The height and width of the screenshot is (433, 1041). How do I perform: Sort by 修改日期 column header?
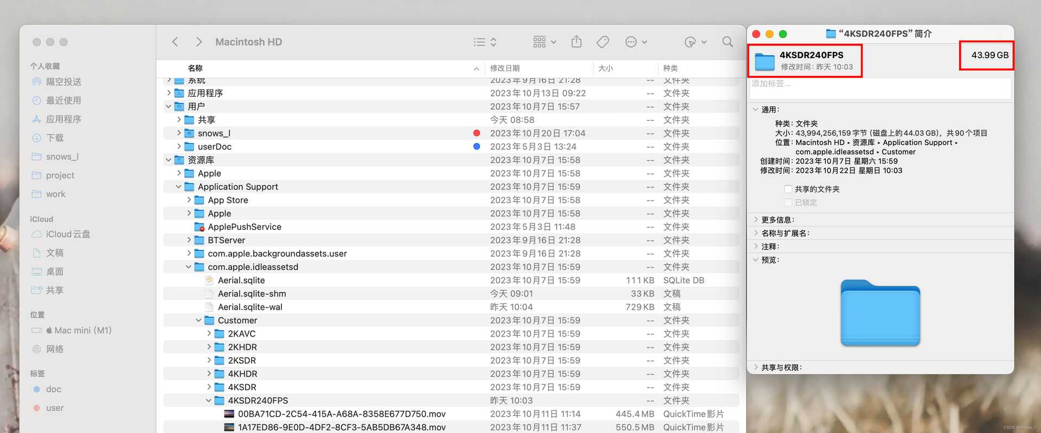(505, 68)
